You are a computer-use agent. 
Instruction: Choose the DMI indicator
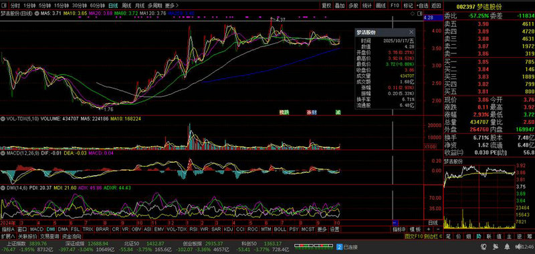point(51,229)
